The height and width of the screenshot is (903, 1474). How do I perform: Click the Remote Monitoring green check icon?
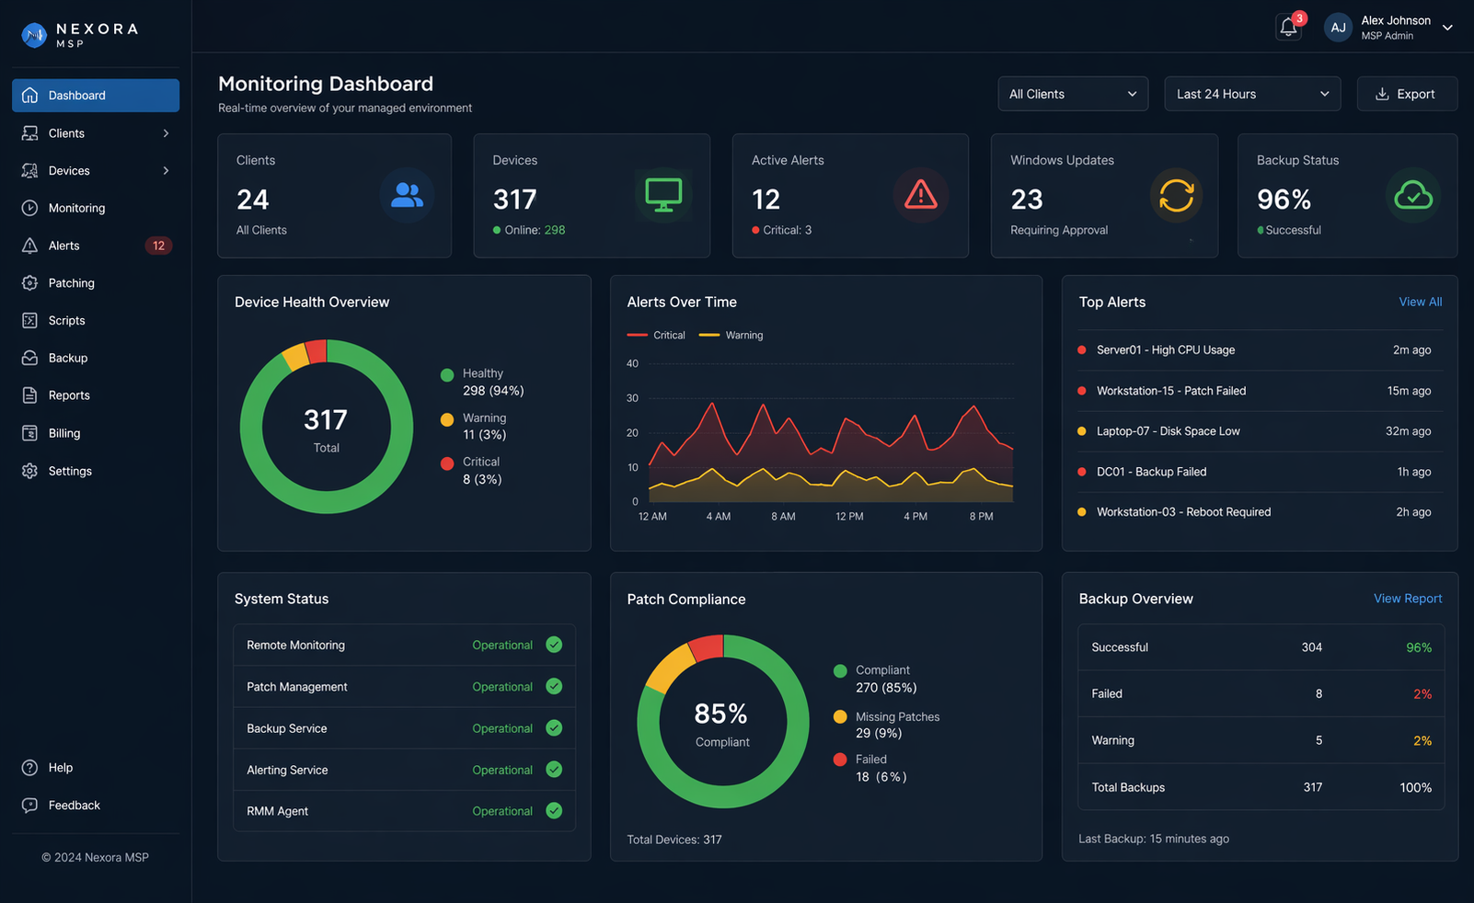tap(554, 645)
